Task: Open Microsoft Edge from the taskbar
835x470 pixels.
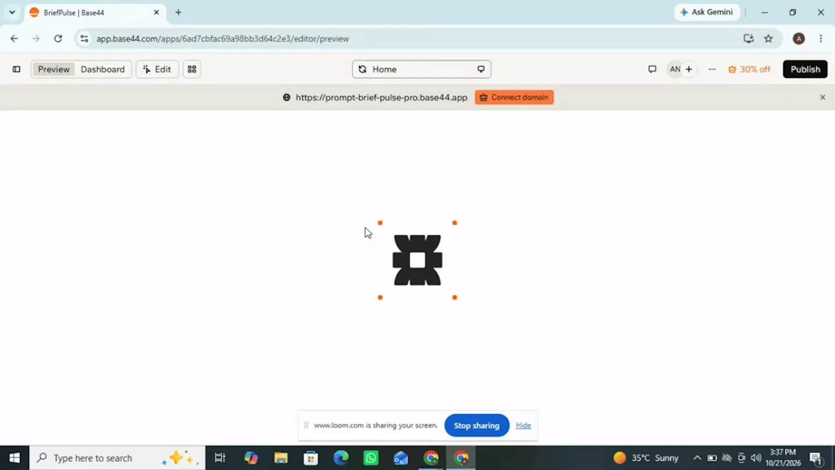Action: point(341,458)
